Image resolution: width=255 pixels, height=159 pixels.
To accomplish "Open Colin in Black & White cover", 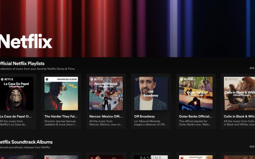I will click(x=239, y=93).
